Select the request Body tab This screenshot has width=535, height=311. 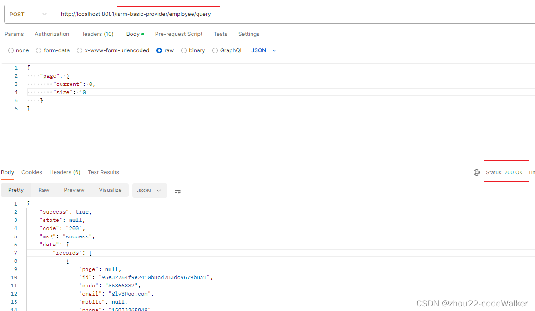[135, 34]
